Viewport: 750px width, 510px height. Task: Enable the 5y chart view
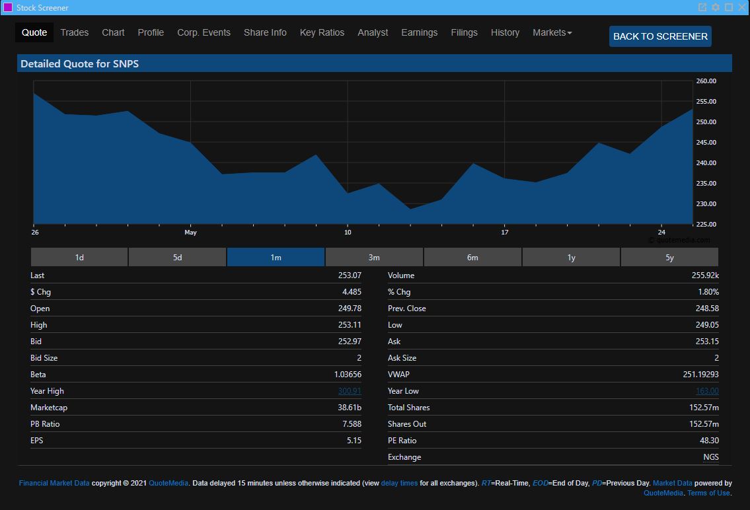pyautogui.click(x=669, y=257)
